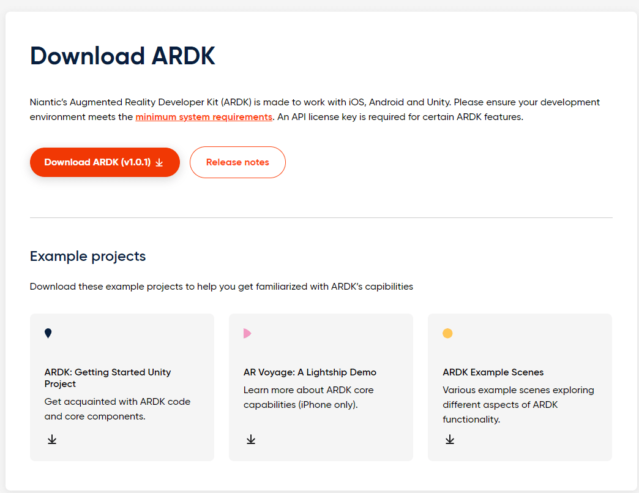639x493 pixels.
Task: Click the pink triangle icon on AR Voyage card
Action: [x=247, y=333]
